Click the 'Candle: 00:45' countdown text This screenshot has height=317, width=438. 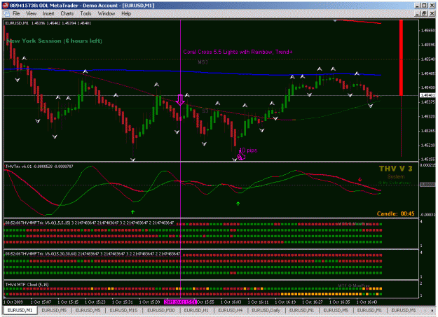395,213
